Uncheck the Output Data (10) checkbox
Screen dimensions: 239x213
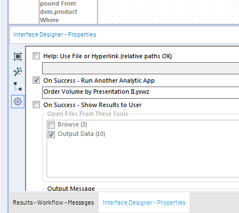[x=52, y=134]
